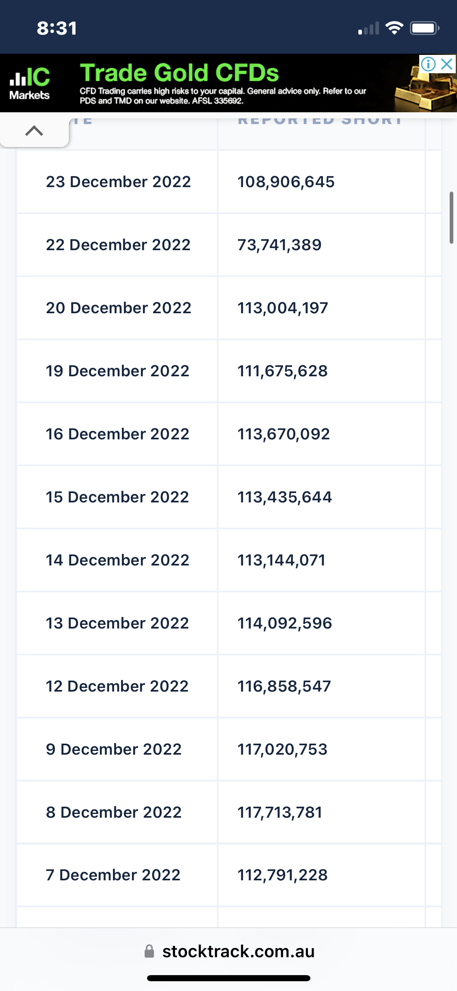Tap the page scrollbar handle
457x991 pixels.
pos(451,218)
